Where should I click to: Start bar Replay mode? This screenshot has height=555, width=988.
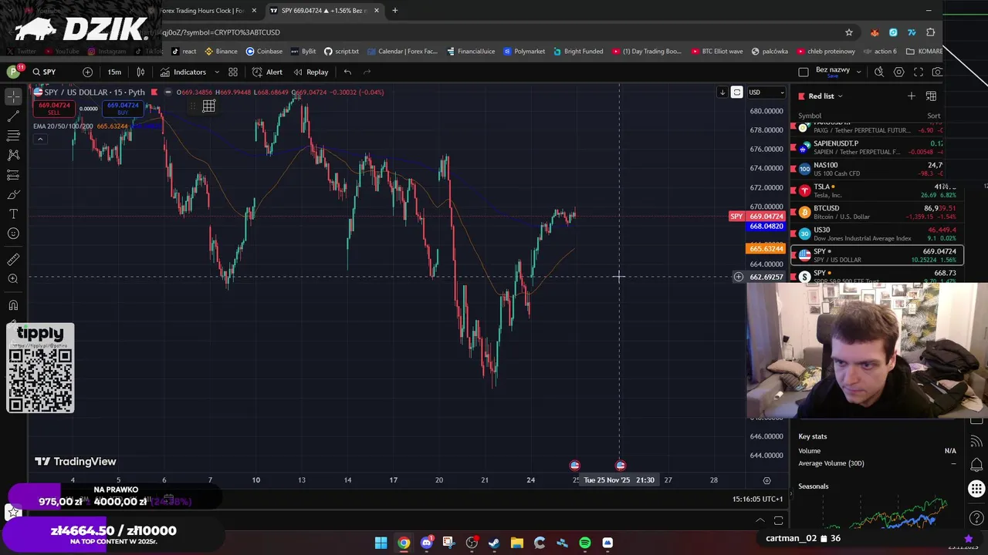coord(310,72)
